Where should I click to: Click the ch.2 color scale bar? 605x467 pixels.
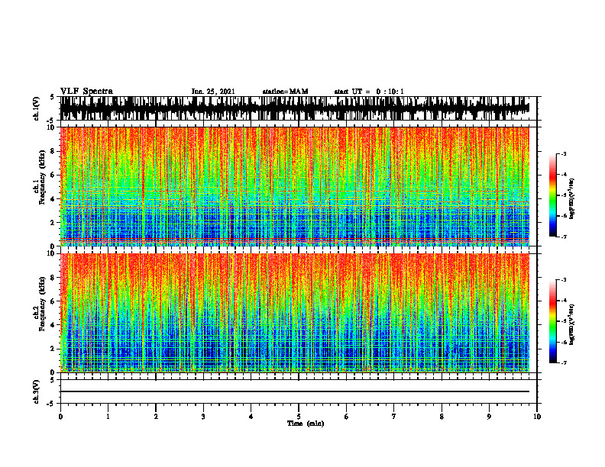552,321
